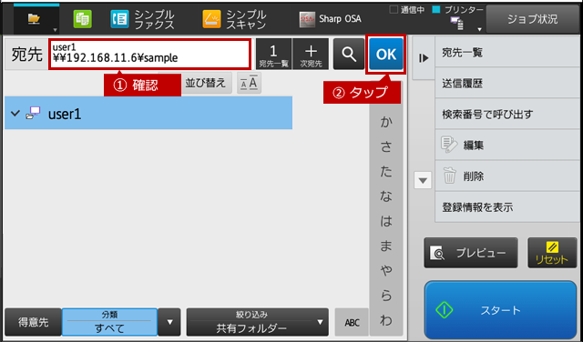Open the network folder mode icon

35,18
